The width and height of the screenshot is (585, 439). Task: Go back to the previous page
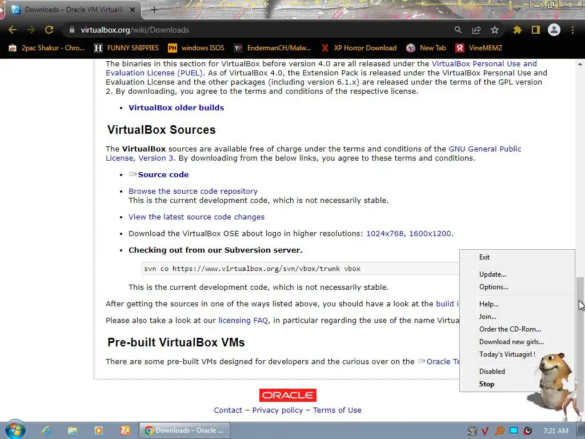point(13,30)
